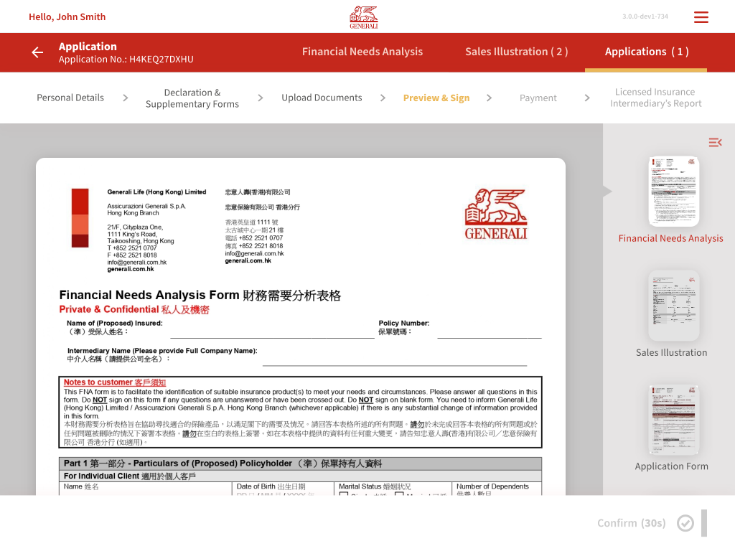This screenshot has width=735, height=551.
Task: Collapse the document thumbnails side panel
Action: (715, 142)
